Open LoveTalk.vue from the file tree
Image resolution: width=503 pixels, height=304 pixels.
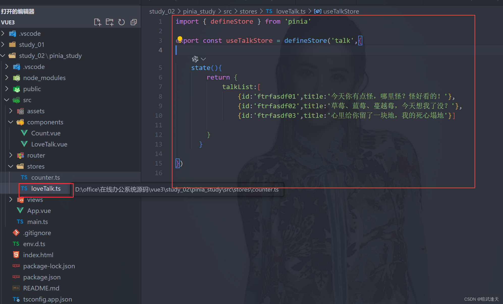[x=49, y=144]
